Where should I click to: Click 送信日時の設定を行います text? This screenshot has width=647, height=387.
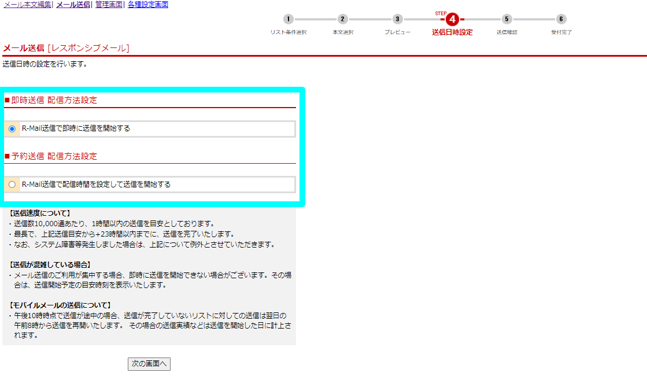pos(45,64)
